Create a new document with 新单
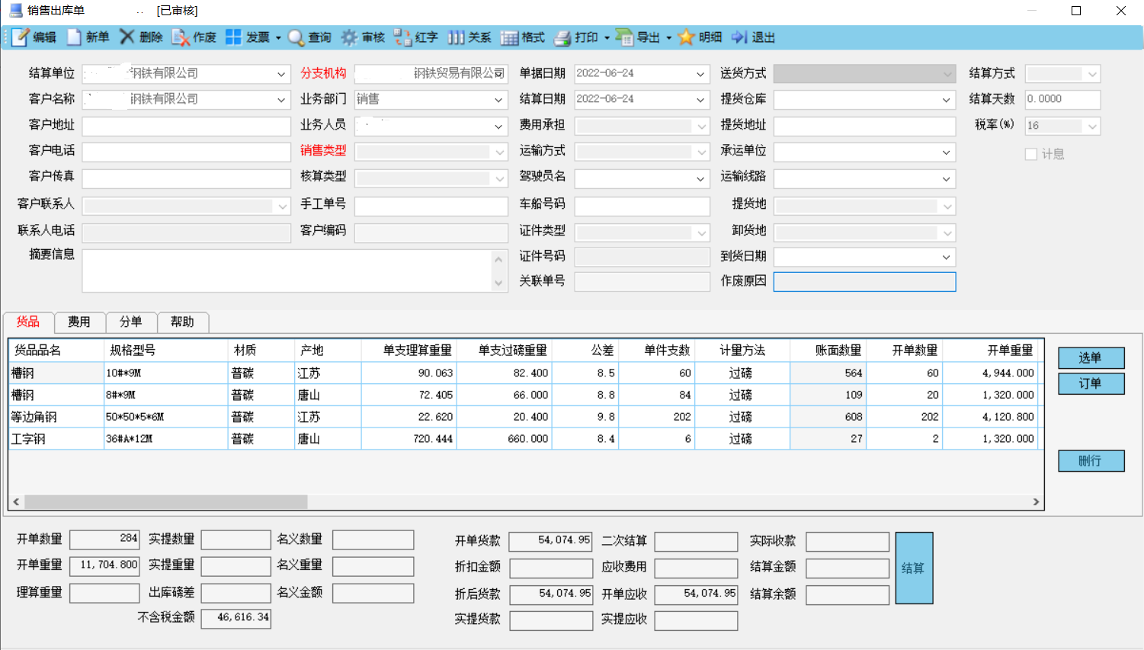 click(x=75, y=37)
